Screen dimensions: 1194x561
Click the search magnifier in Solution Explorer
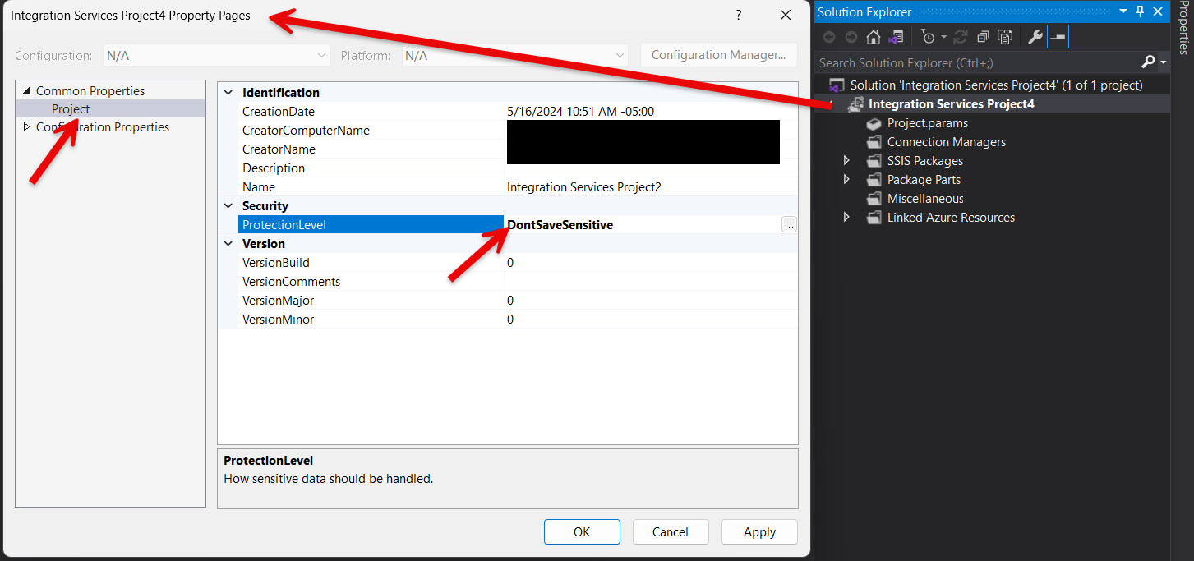(1148, 62)
